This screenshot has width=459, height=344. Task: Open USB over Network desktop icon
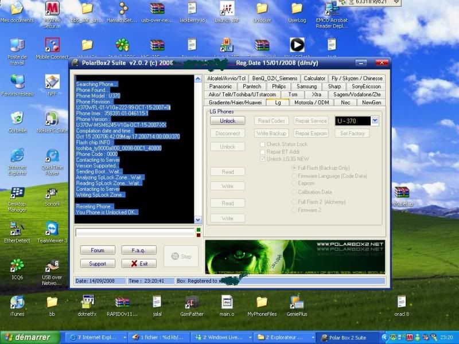point(52,272)
